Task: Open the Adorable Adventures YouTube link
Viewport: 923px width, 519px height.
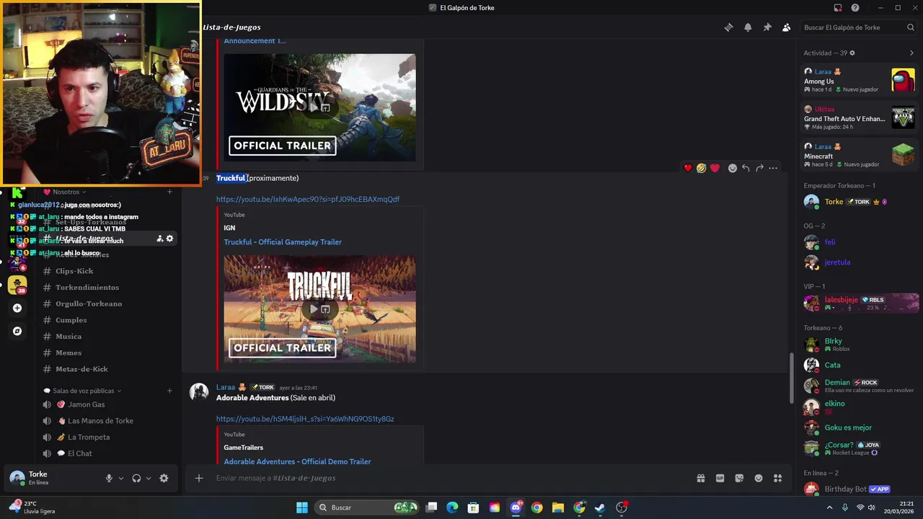Action: (x=305, y=419)
